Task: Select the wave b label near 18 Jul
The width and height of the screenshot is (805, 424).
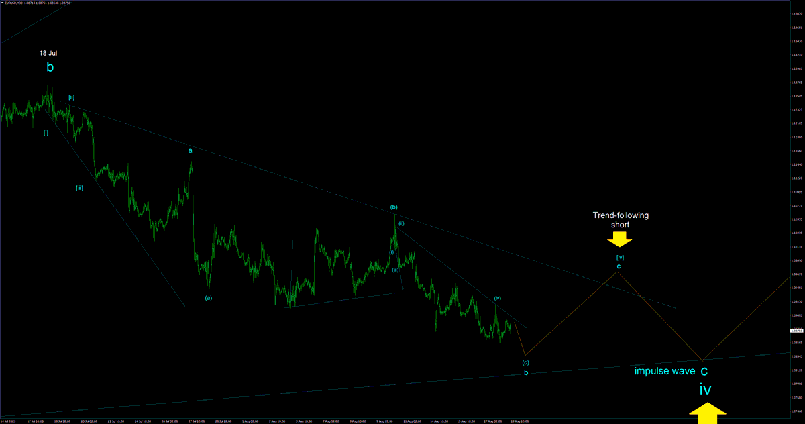Action: (48, 66)
